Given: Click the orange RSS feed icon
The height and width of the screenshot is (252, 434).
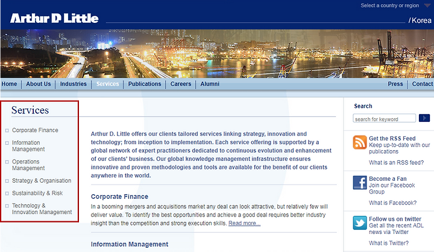Looking at the screenshot, I should tap(359, 142).
